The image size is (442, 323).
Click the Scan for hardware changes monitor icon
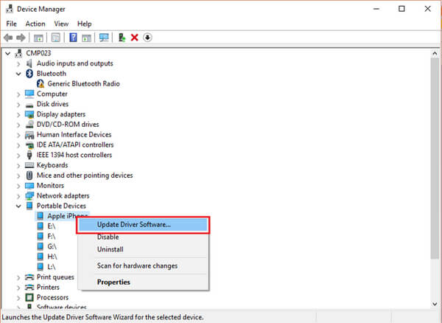104,38
